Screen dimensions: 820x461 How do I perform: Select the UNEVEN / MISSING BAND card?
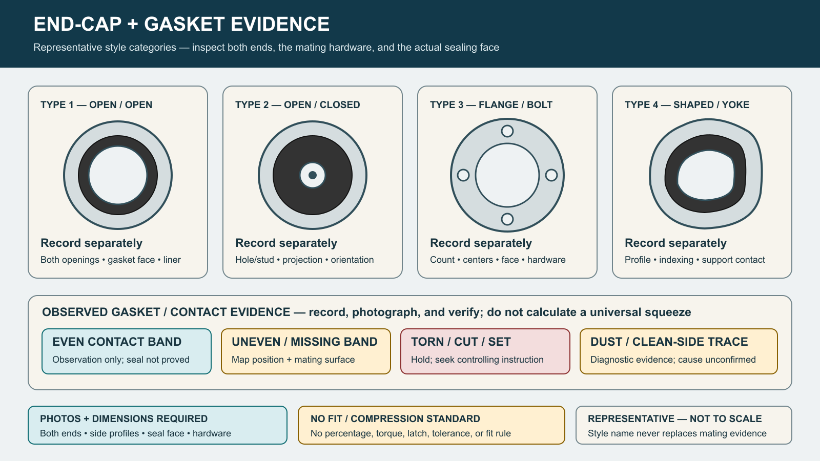coord(306,351)
